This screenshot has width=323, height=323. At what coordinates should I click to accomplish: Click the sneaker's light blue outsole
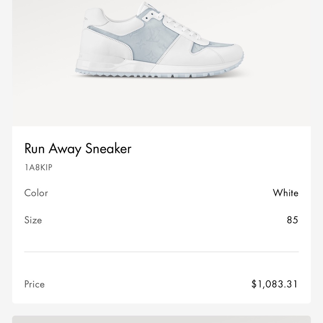point(155,74)
